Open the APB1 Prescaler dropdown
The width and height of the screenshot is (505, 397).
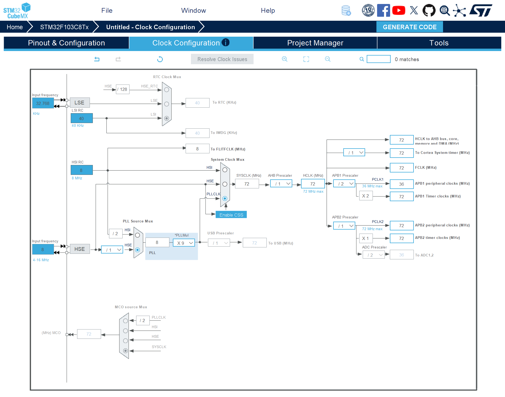coord(344,184)
